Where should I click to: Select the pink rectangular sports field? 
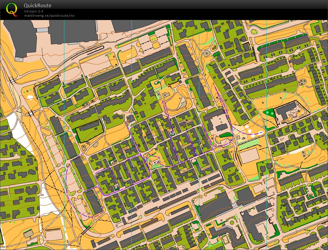click(x=249, y=156)
